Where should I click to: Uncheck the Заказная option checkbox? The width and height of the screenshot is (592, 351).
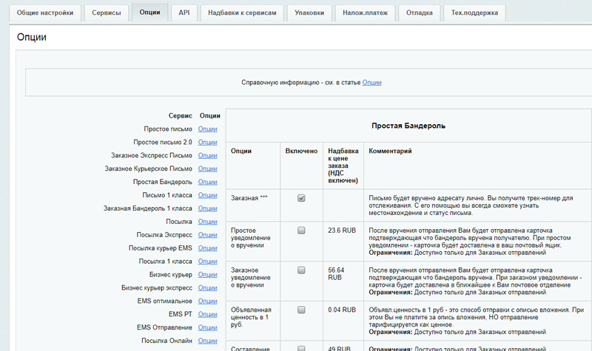[301, 198]
